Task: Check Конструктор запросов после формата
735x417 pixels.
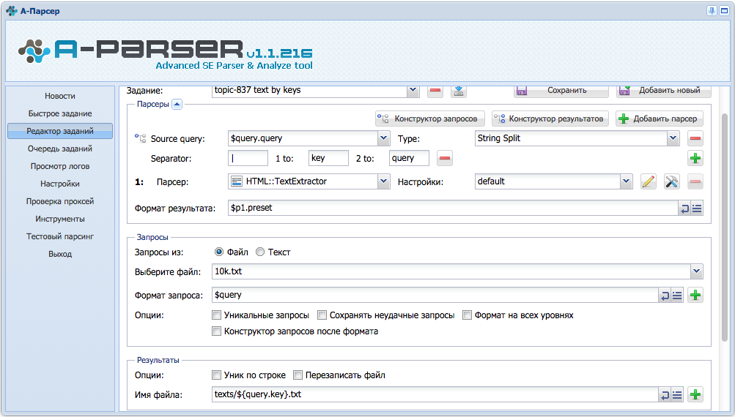Action: pos(216,331)
